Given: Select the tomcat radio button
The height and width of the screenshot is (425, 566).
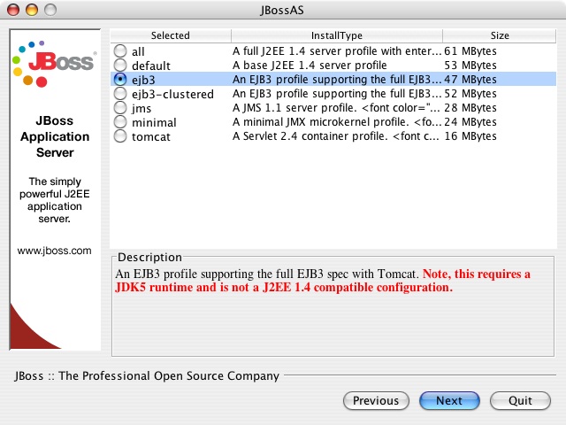Looking at the screenshot, I should [x=120, y=136].
